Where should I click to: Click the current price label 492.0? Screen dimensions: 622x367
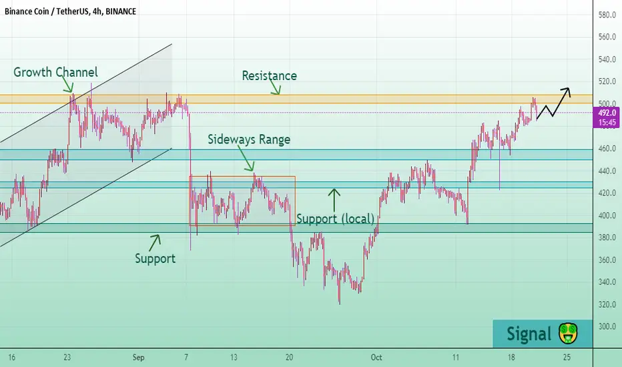pyautogui.click(x=607, y=113)
